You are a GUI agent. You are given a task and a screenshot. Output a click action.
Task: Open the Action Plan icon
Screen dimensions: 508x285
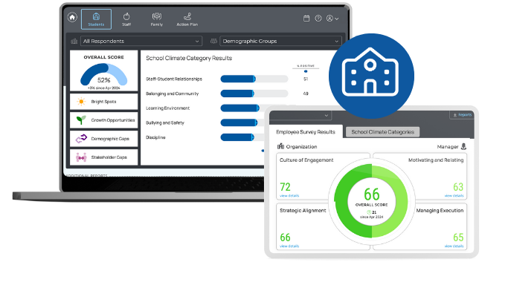click(x=187, y=16)
